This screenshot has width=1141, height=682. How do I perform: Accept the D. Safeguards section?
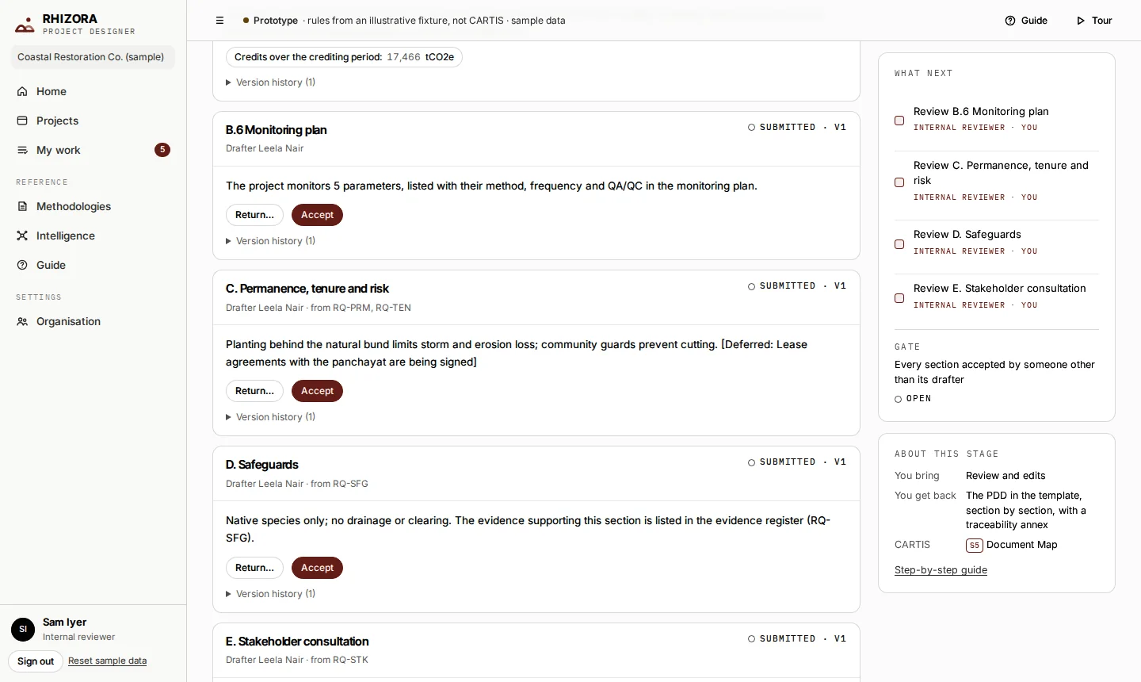317,568
